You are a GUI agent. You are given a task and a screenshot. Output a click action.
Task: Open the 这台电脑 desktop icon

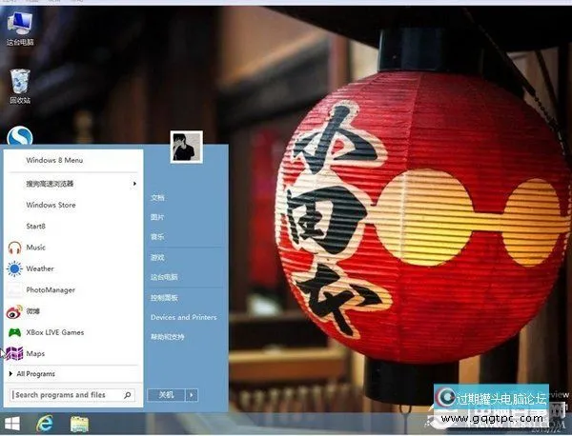[19, 28]
